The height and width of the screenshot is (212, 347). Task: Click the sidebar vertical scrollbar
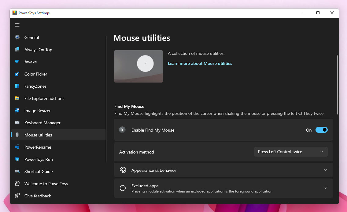point(106,99)
